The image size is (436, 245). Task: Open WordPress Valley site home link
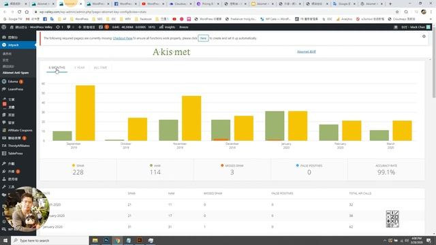[x=31, y=27]
